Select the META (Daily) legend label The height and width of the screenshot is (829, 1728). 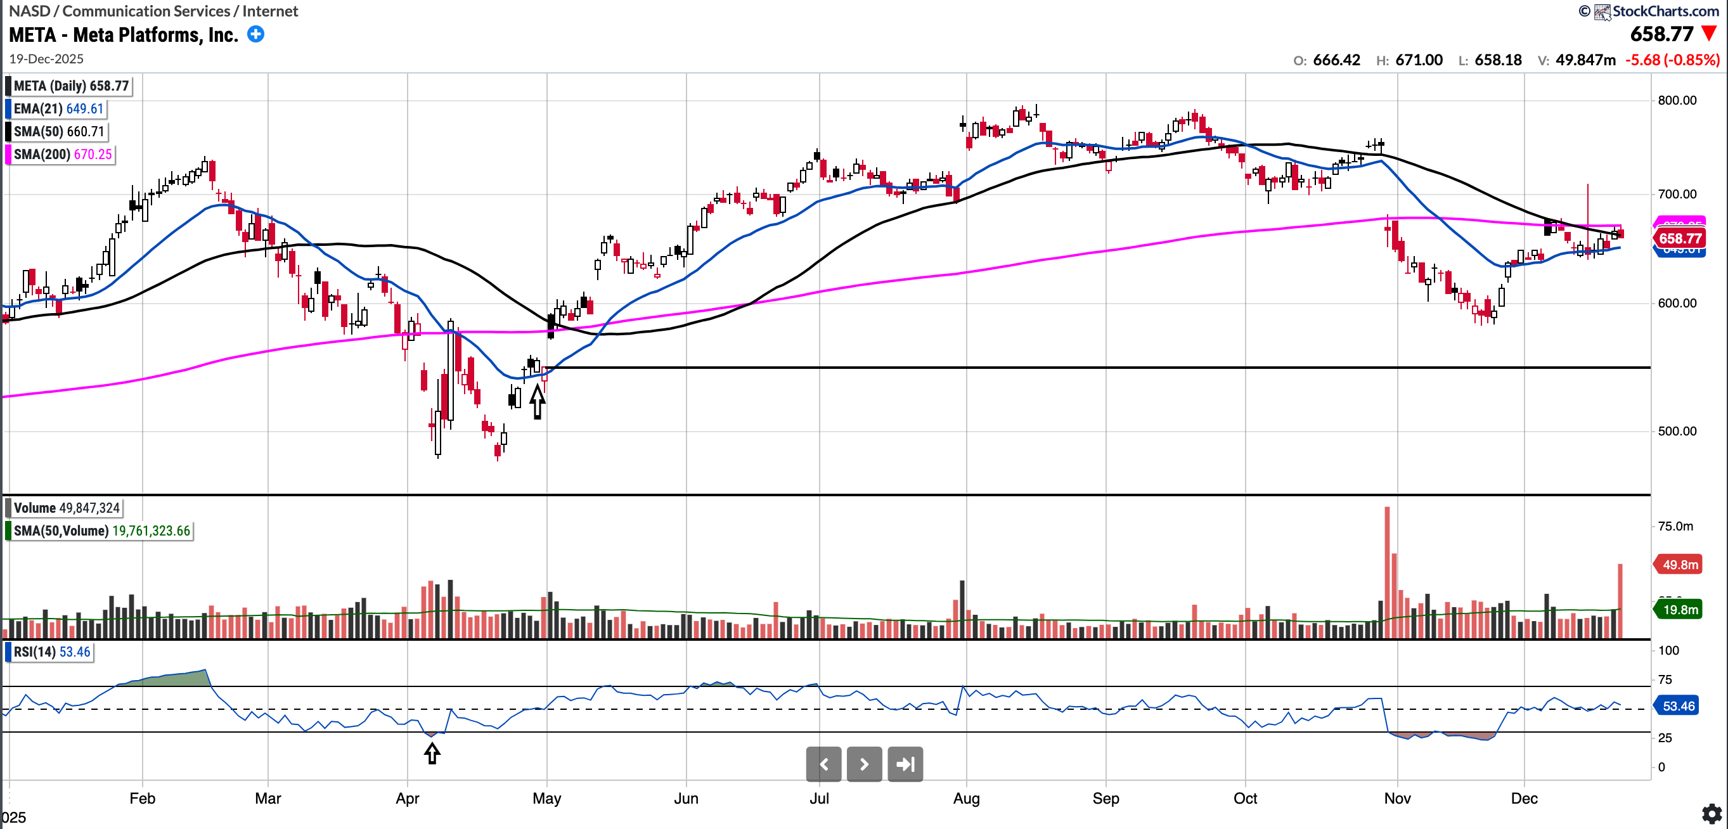[x=70, y=86]
